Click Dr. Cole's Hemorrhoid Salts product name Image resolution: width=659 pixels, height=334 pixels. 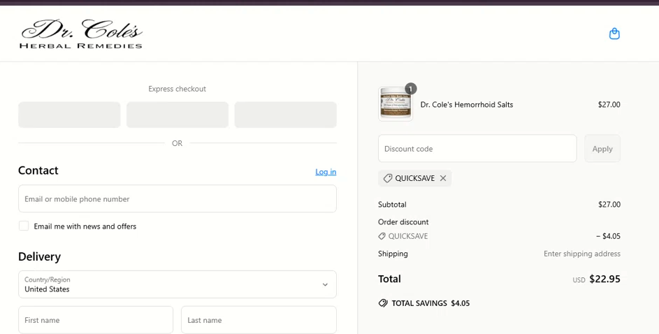pos(467,105)
